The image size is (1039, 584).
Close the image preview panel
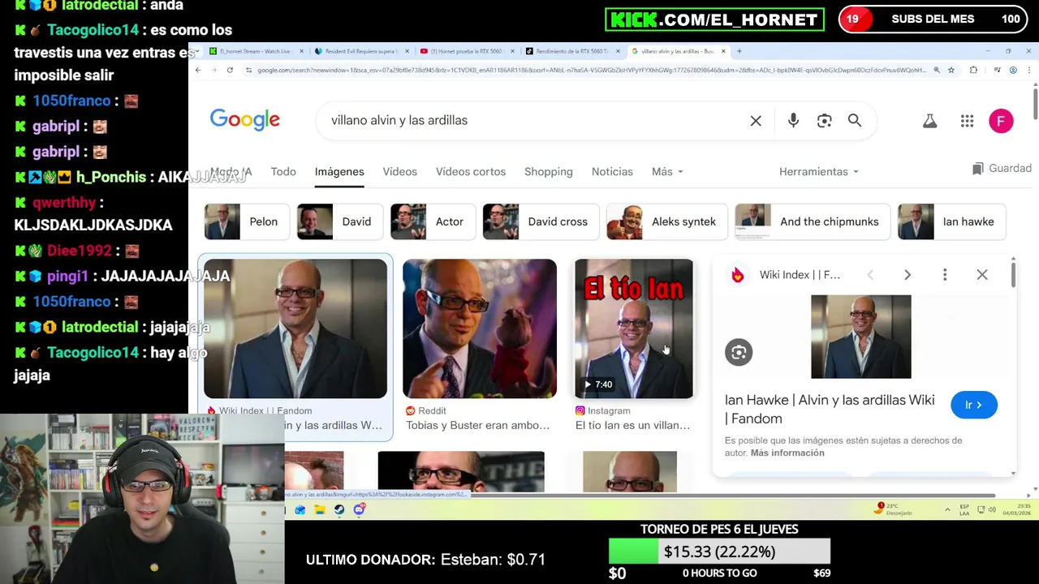click(982, 275)
